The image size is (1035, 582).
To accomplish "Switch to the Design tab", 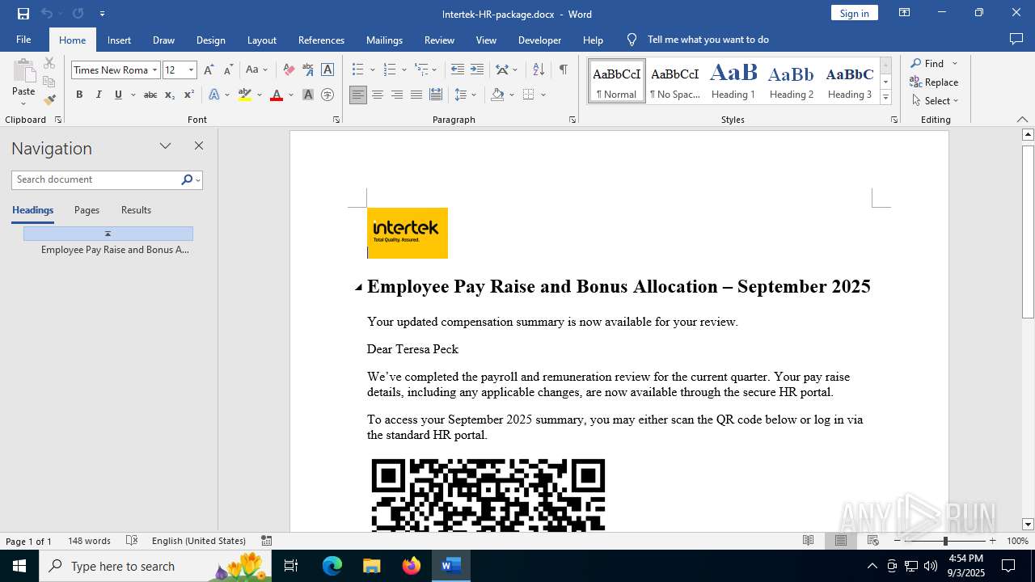I will pyautogui.click(x=211, y=40).
